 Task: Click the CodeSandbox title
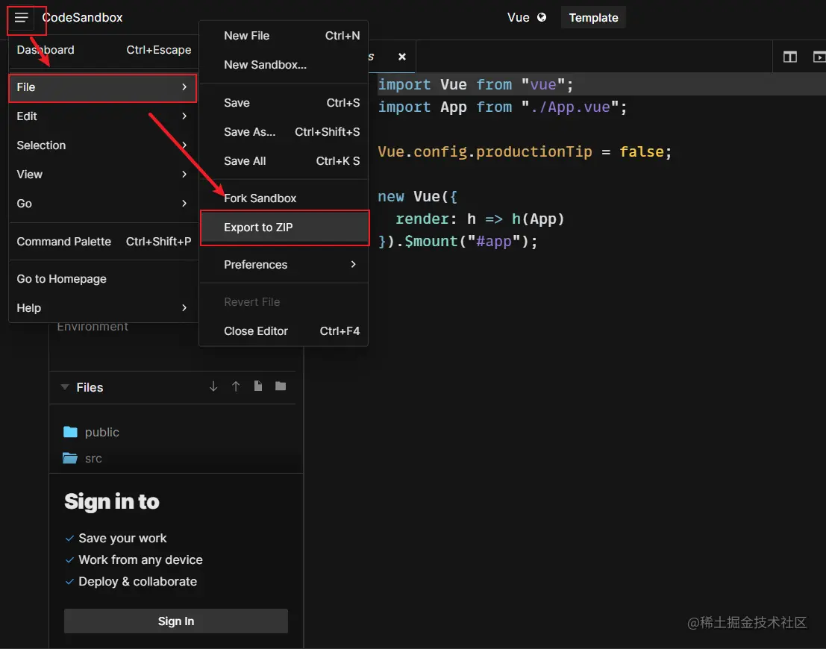point(82,17)
